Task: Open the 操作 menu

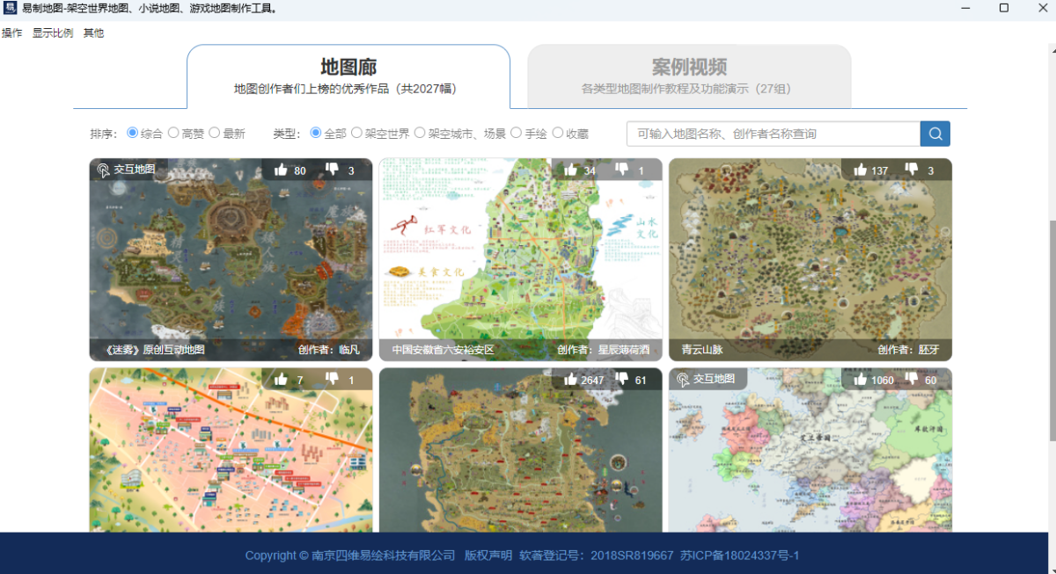Action: click(x=12, y=33)
